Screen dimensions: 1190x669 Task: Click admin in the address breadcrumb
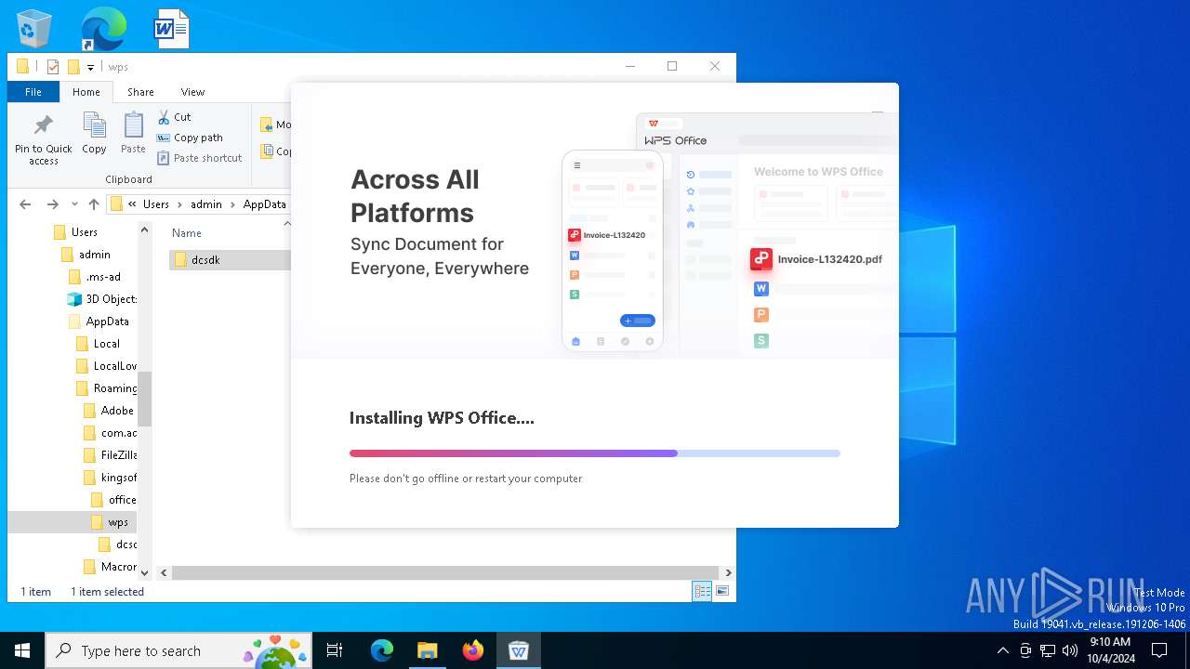click(x=206, y=204)
